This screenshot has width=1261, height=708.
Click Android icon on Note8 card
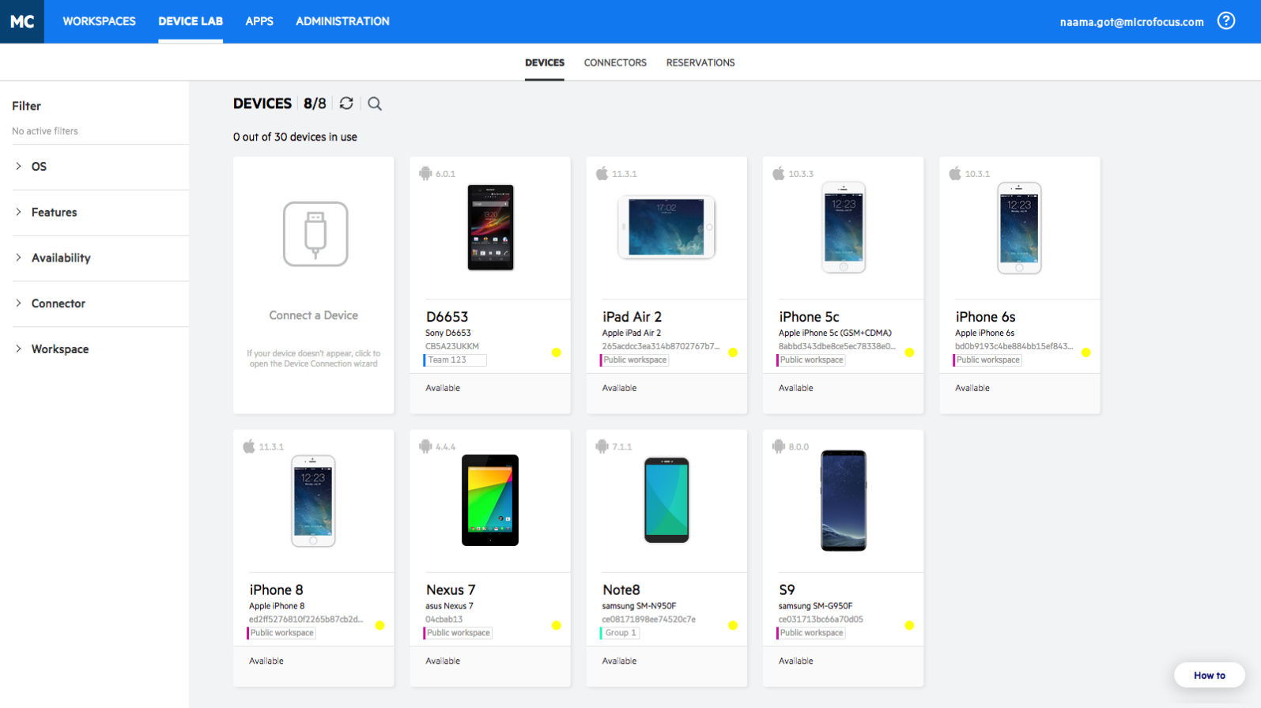pyautogui.click(x=602, y=446)
